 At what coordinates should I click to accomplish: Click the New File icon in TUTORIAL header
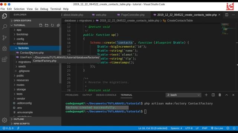point(41,25)
